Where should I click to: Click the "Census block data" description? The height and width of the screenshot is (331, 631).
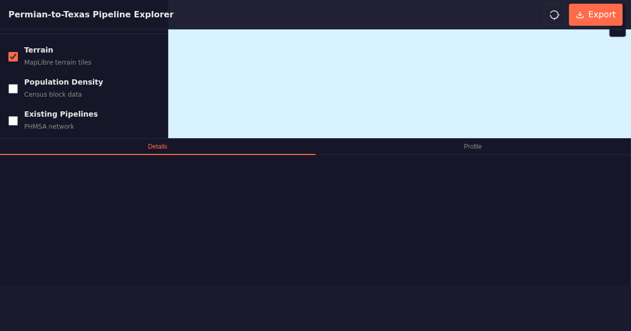(53, 95)
